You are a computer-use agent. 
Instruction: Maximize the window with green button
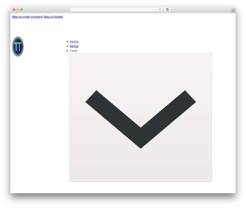pyautogui.click(x=22, y=10)
